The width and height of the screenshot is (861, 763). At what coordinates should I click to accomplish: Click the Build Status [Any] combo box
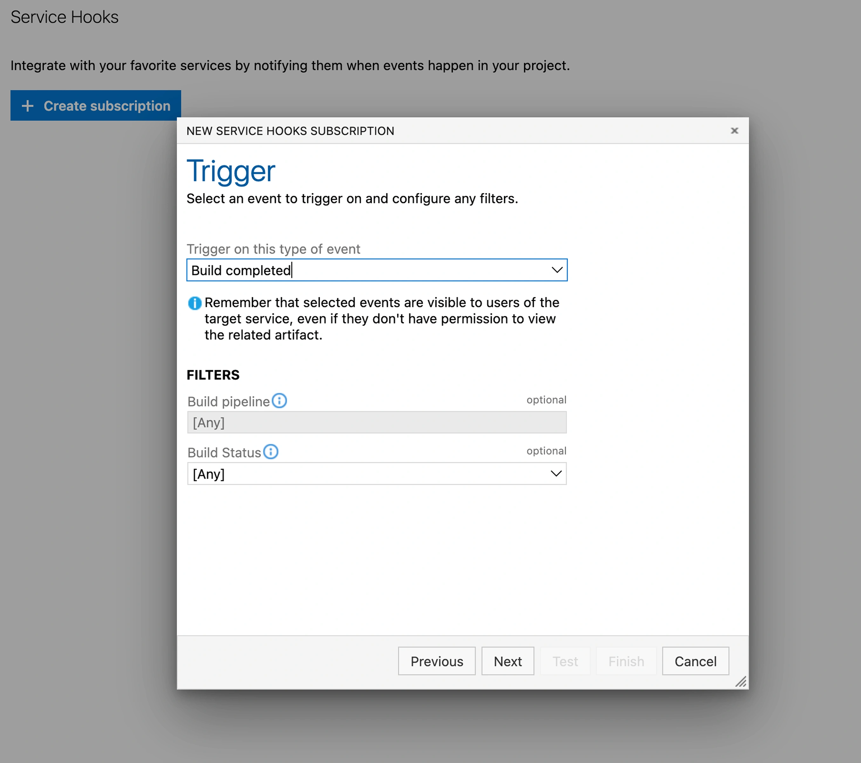(362, 474)
